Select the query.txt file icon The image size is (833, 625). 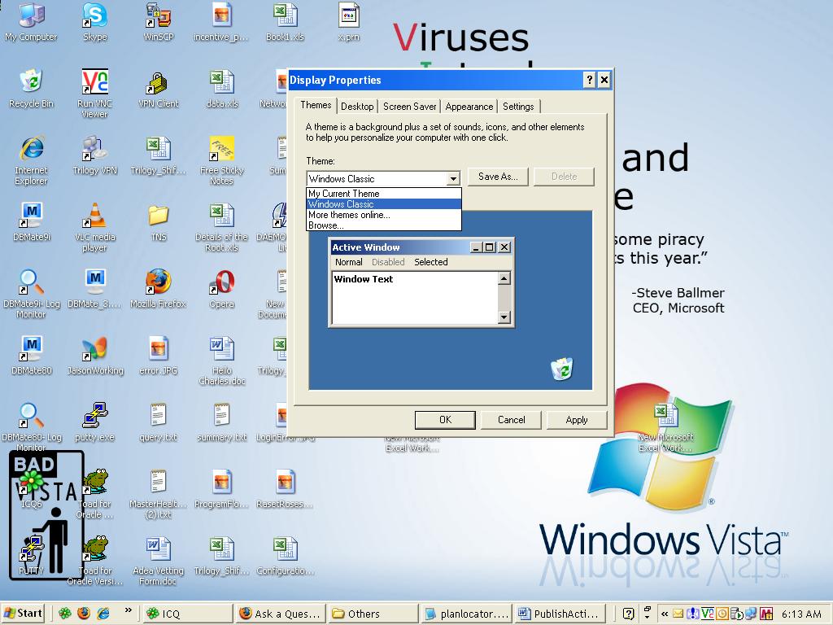pos(159,422)
